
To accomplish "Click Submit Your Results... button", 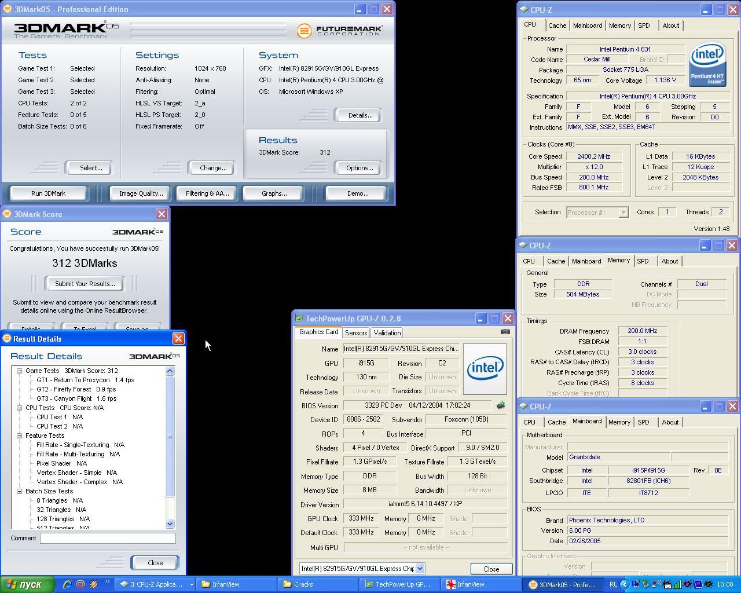I will [x=85, y=284].
